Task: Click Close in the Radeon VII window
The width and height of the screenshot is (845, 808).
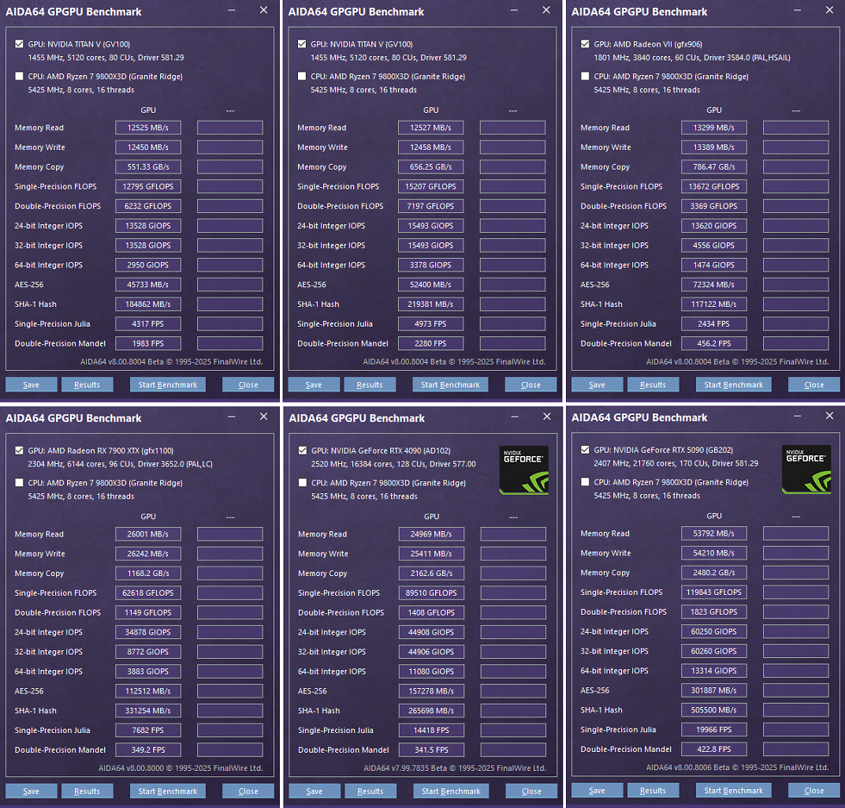Action: coord(813,384)
